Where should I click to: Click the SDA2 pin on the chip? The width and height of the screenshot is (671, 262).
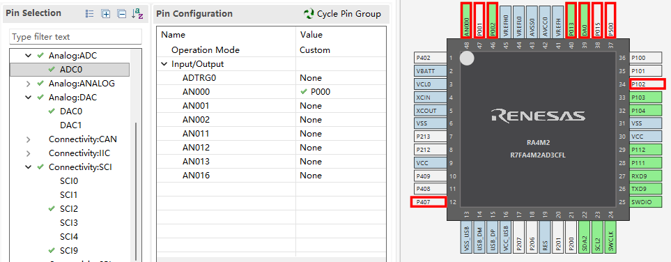584,237
